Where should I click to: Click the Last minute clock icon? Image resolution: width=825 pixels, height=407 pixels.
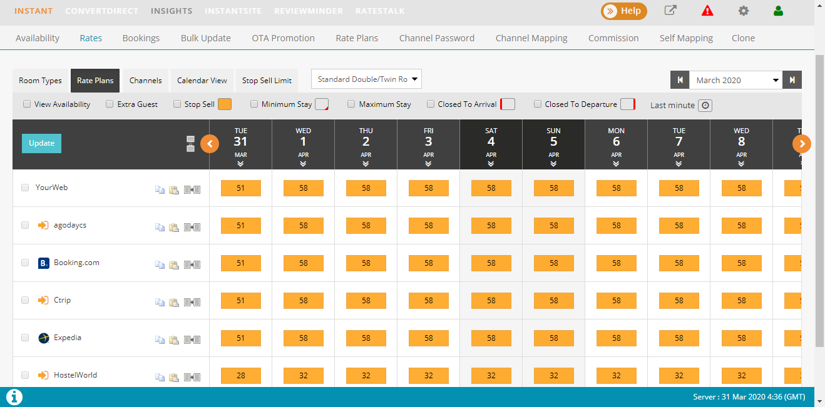coord(705,105)
